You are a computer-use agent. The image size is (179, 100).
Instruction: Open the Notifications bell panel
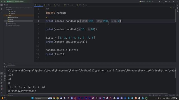[178, 5]
